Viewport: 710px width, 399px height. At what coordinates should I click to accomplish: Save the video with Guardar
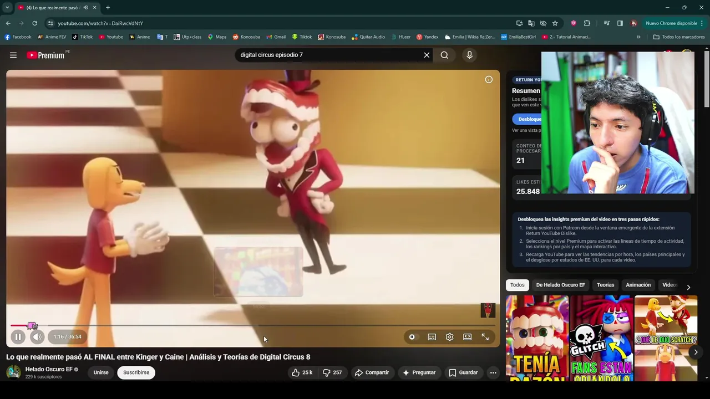point(463,372)
